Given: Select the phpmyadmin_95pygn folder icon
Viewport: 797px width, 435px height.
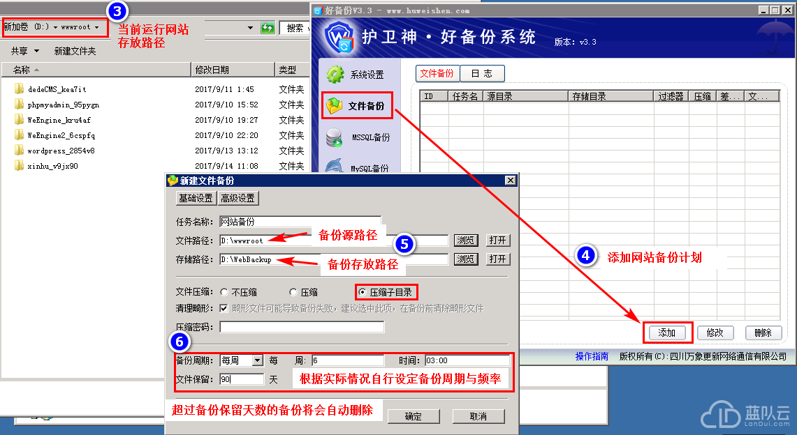Looking at the screenshot, I should click(x=20, y=105).
